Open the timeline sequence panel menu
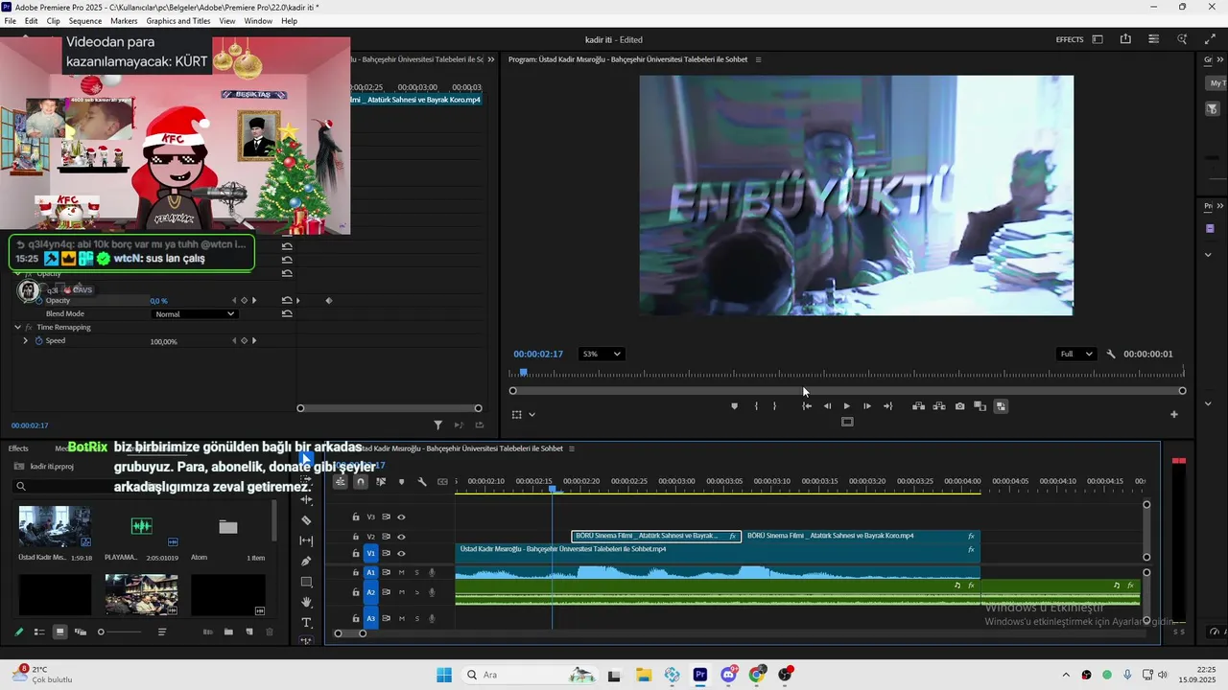This screenshot has height=690, width=1228. point(572,448)
